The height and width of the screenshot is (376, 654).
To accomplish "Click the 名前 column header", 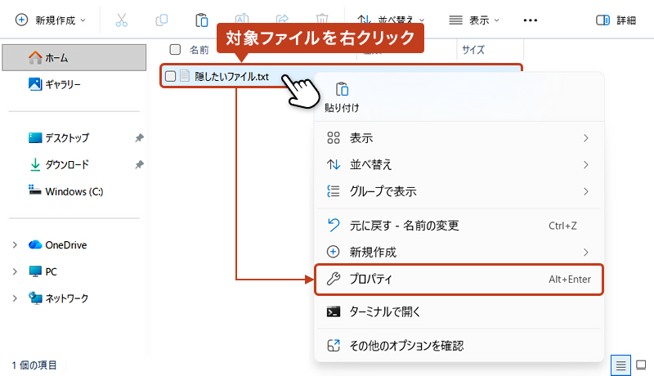I will click(199, 50).
